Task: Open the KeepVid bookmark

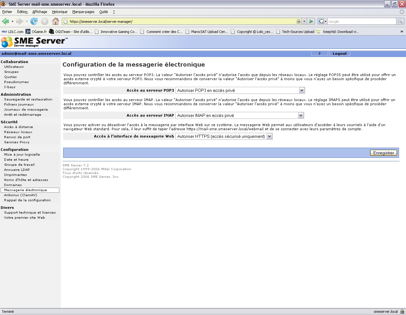Action: [337, 32]
